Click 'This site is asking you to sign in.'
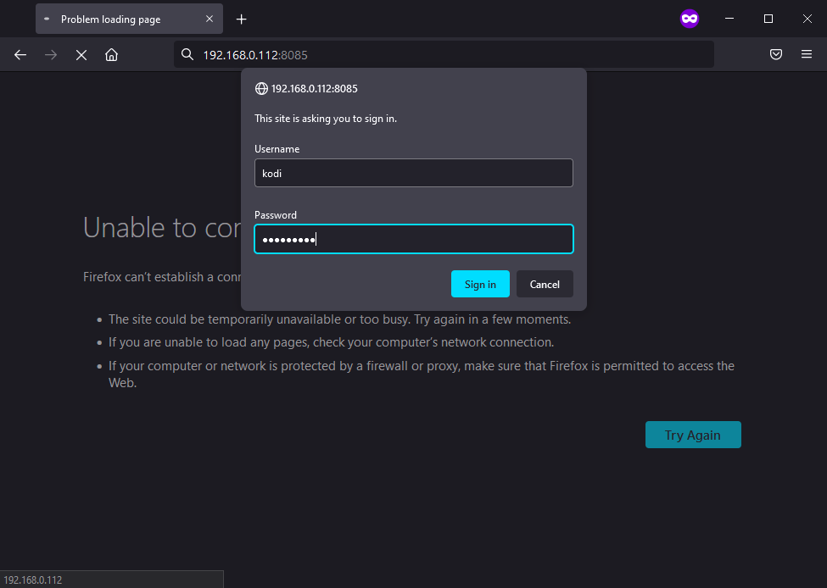The image size is (827, 588). pos(326,119)
